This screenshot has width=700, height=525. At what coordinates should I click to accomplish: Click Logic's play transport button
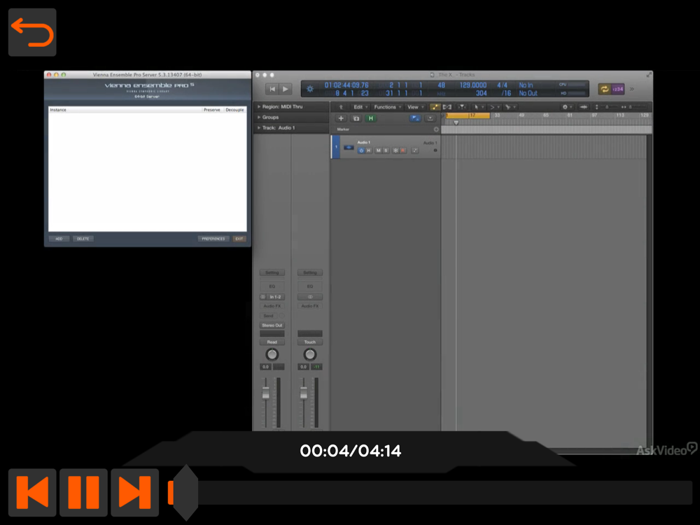coord(286,90)
